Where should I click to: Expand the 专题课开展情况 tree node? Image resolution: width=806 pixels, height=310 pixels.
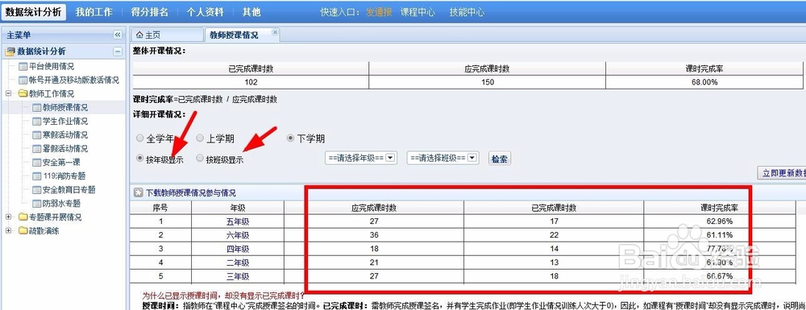(9, 217)
